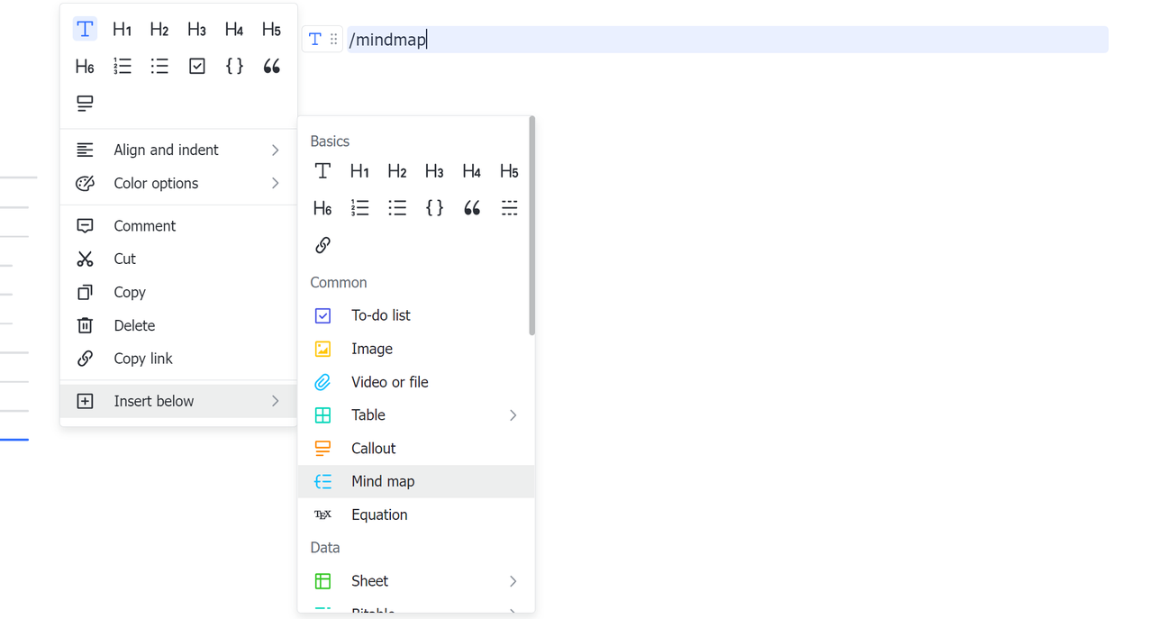Delete the current block
1153x619 pixels.
pyautogui.click(x=134, y=325)
